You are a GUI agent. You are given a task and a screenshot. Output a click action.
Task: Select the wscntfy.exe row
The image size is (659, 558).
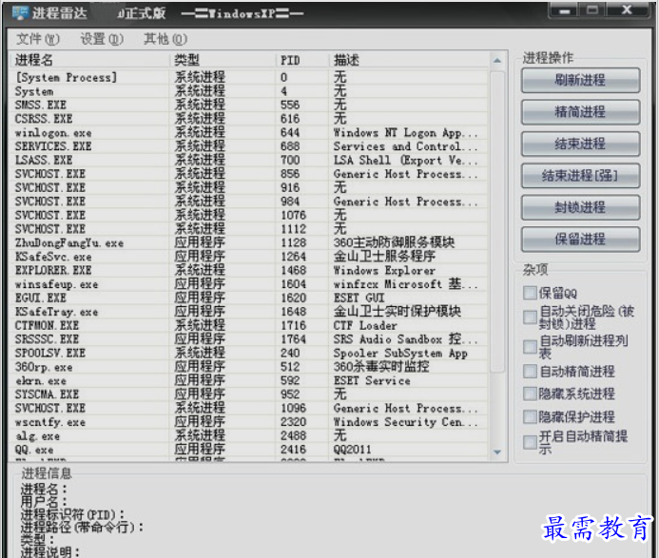(x=249, y=422)
